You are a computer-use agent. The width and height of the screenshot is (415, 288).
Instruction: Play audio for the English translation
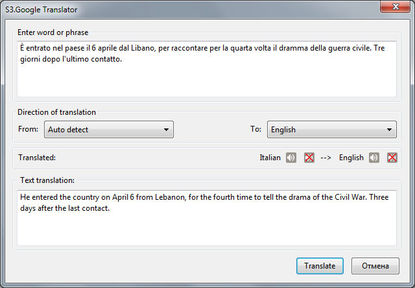tap(374, 158)
